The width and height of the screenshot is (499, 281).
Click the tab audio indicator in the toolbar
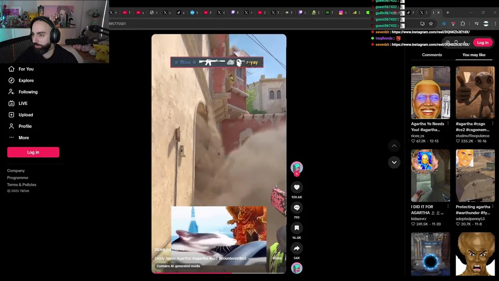point(444,24)
